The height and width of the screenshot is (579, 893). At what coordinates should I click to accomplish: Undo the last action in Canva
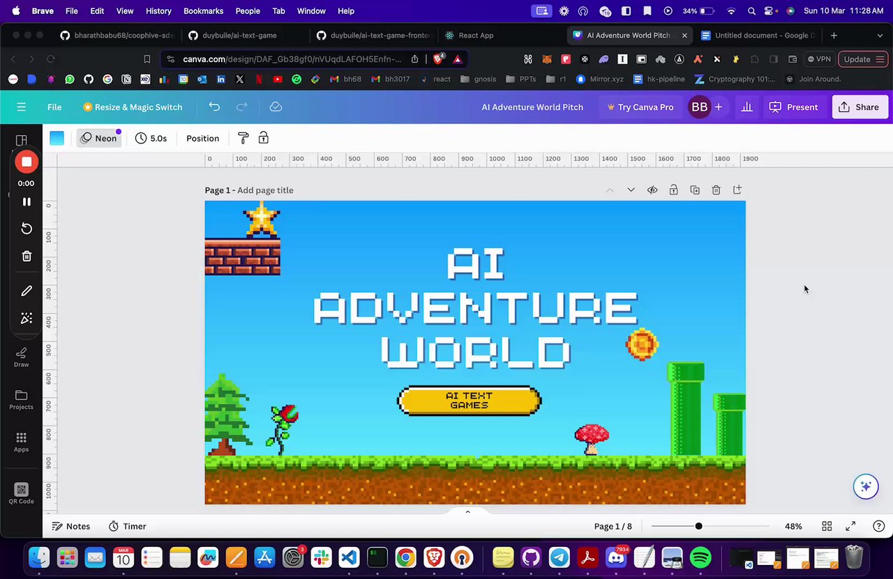(x=214, y=107)
